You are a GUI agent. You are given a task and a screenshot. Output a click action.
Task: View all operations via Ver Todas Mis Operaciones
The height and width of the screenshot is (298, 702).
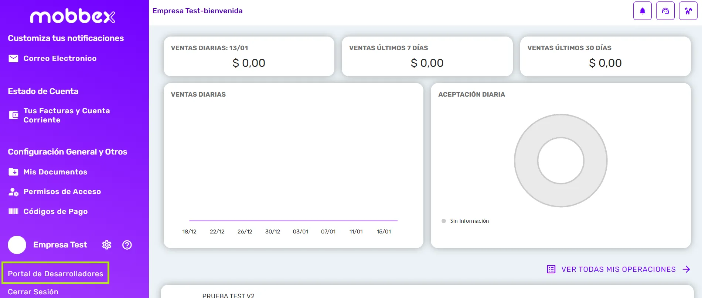[618, 269]
